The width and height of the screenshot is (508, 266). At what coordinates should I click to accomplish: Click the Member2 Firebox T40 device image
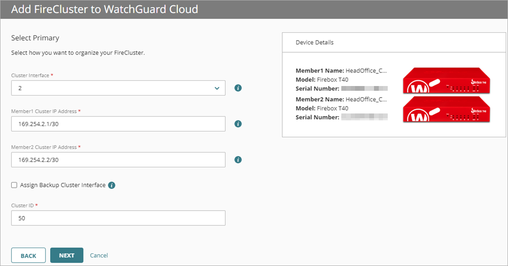(x=447, y=109)
